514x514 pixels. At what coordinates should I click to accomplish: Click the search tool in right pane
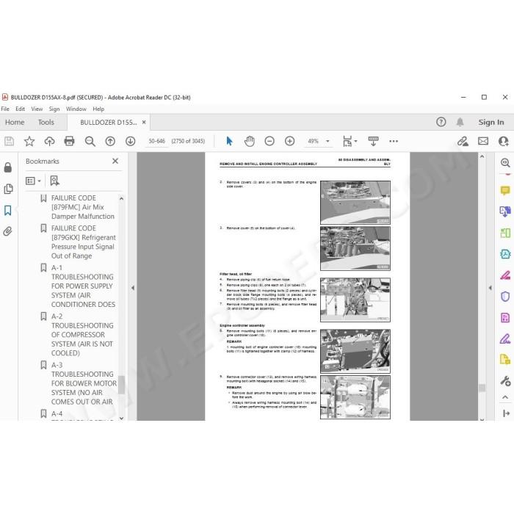click(505, 162)
